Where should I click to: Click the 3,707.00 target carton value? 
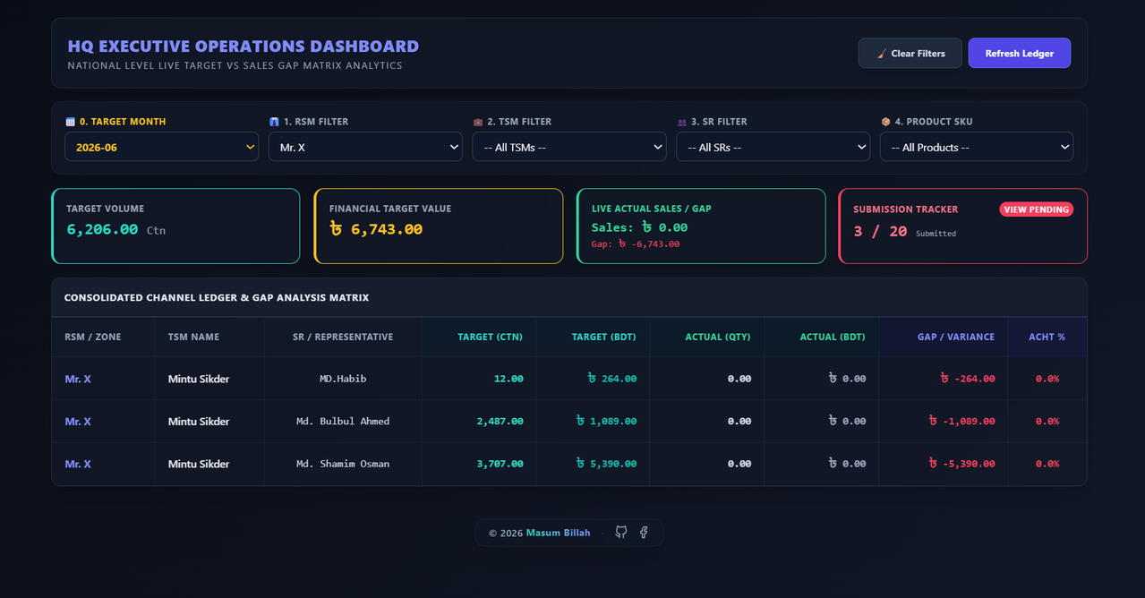coord(500,464)
